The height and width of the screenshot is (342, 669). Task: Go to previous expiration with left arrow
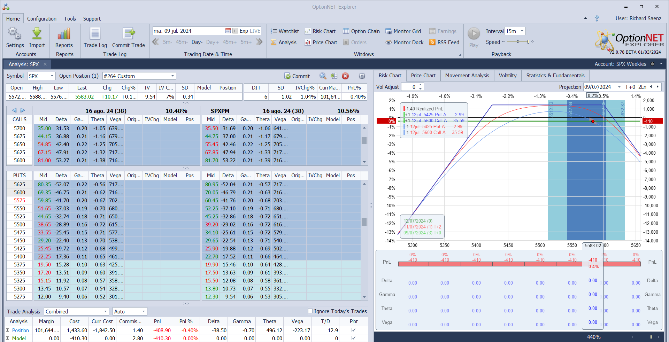[x=14, y=110]
